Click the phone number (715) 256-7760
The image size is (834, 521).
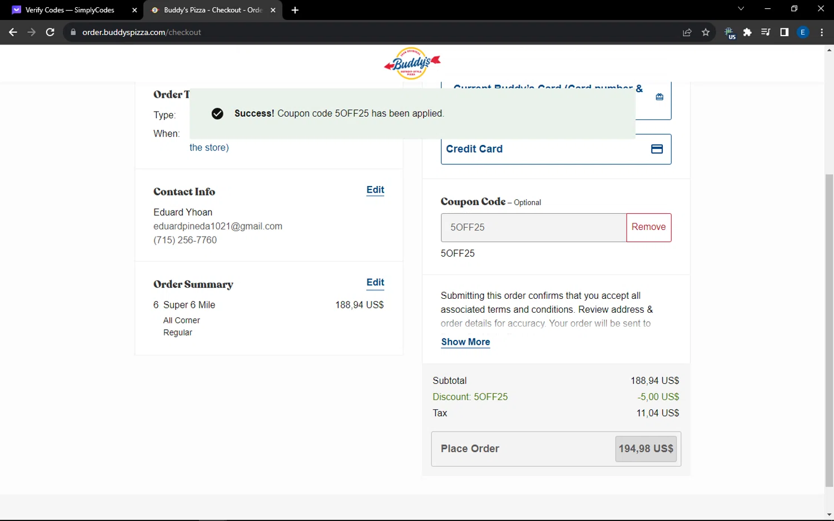185,240
